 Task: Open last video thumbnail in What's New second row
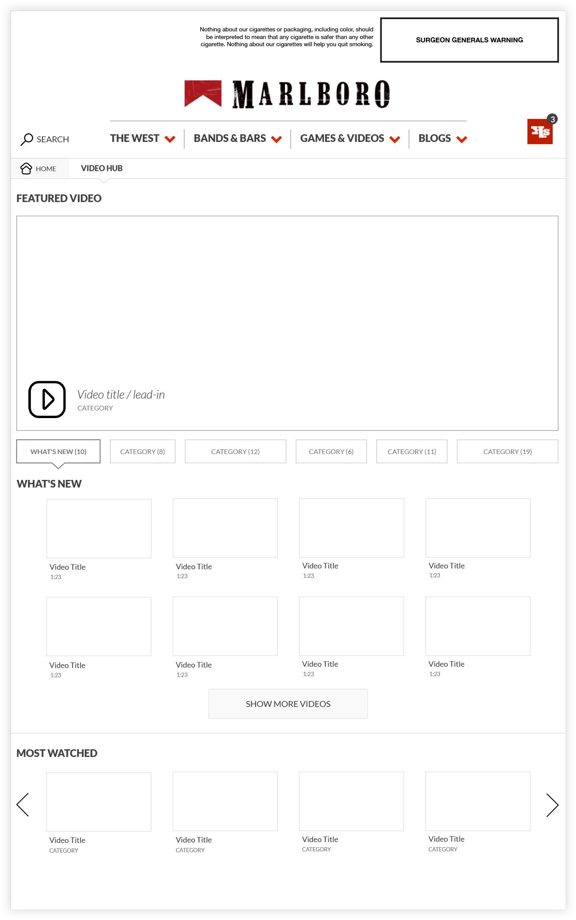tap(478, 626)
